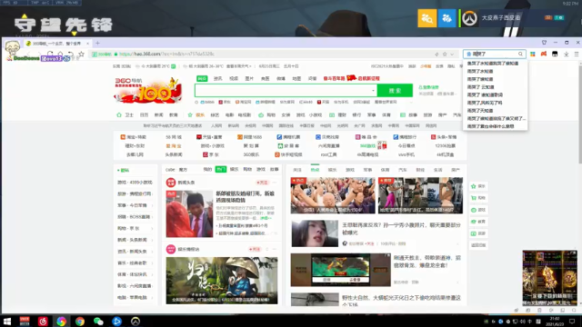Screen dimensions: 582x327
Task: Click skin/shirt icon in browser title bar
Action: tap(544, 43)
